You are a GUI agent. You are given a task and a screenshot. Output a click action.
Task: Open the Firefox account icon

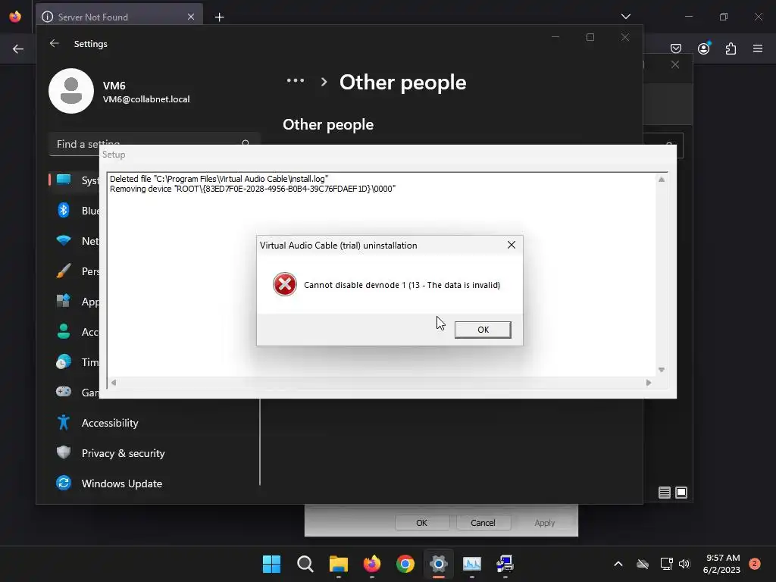click(x=703, y=48)
